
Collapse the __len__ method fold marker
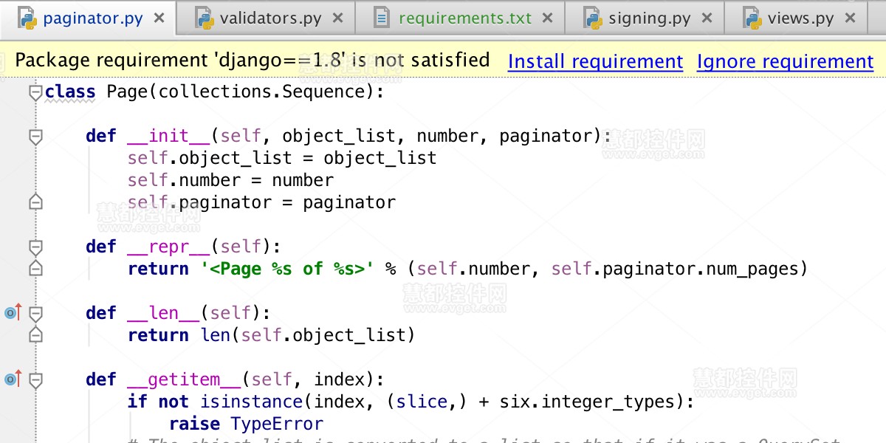click(35, 313)
